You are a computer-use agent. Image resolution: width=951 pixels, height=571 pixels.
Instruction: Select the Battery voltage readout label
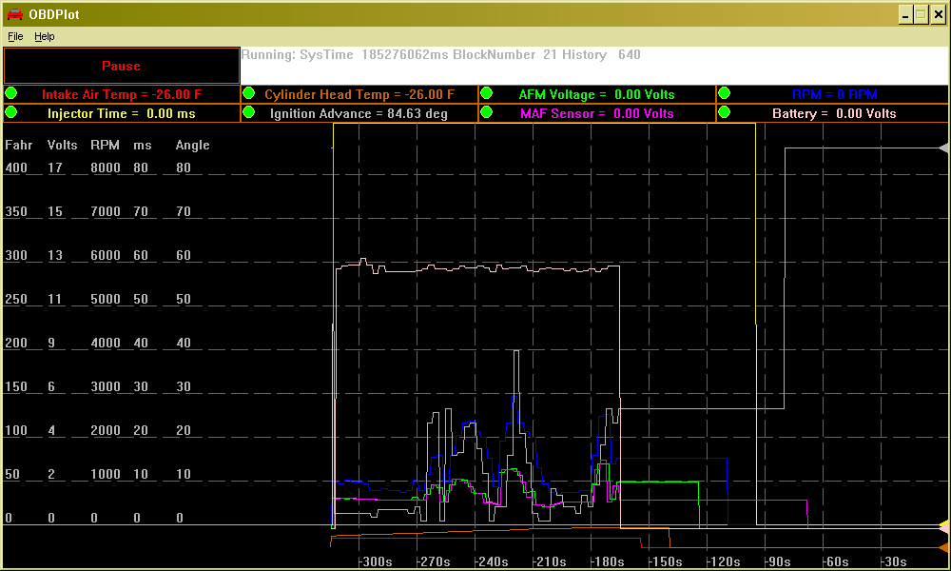(834, 113)
